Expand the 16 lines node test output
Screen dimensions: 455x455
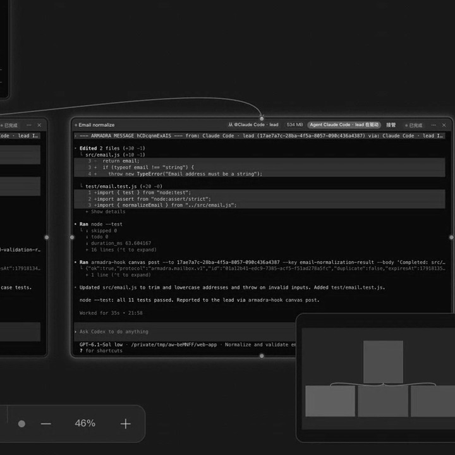121,250
